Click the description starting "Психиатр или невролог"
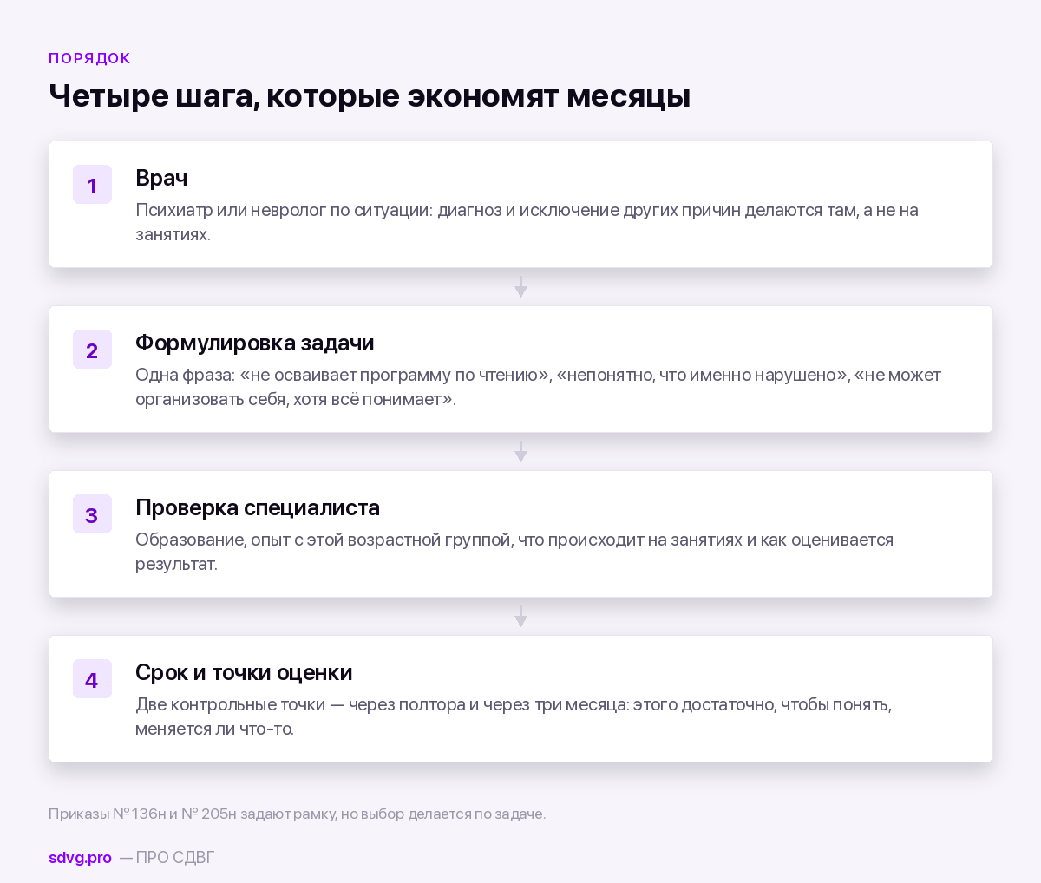The height and width of the screenshot is (883, 1041). (x=527, y=222)
